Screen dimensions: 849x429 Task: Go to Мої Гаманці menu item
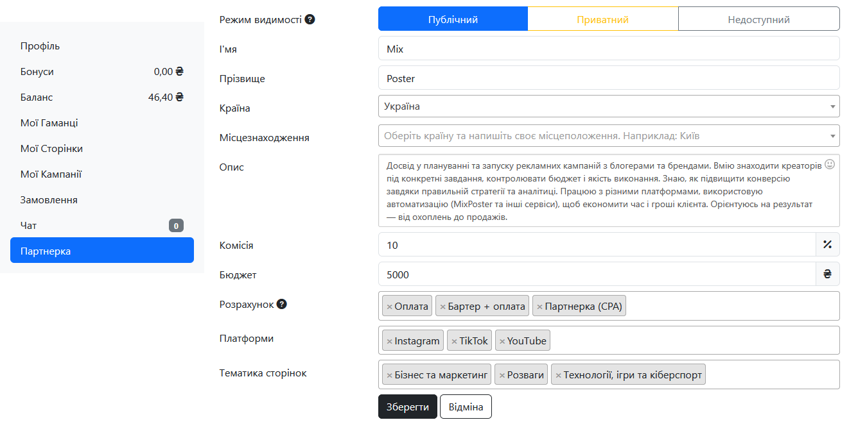49,123
